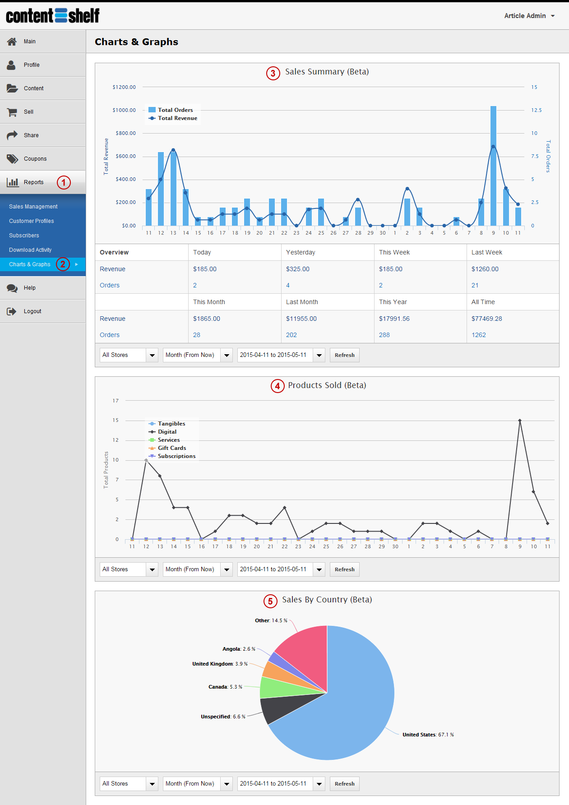
Task: Open Profile via the user icon
Action: (12, 65)
